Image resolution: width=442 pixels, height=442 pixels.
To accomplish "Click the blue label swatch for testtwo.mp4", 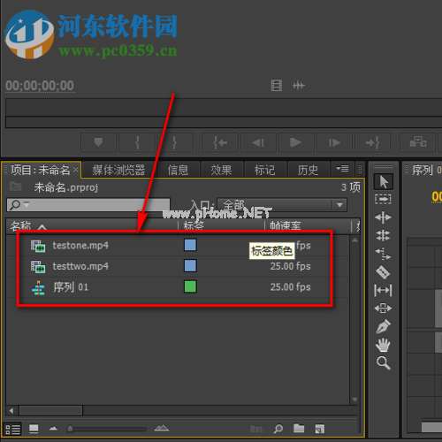I will tap(190, 266).
